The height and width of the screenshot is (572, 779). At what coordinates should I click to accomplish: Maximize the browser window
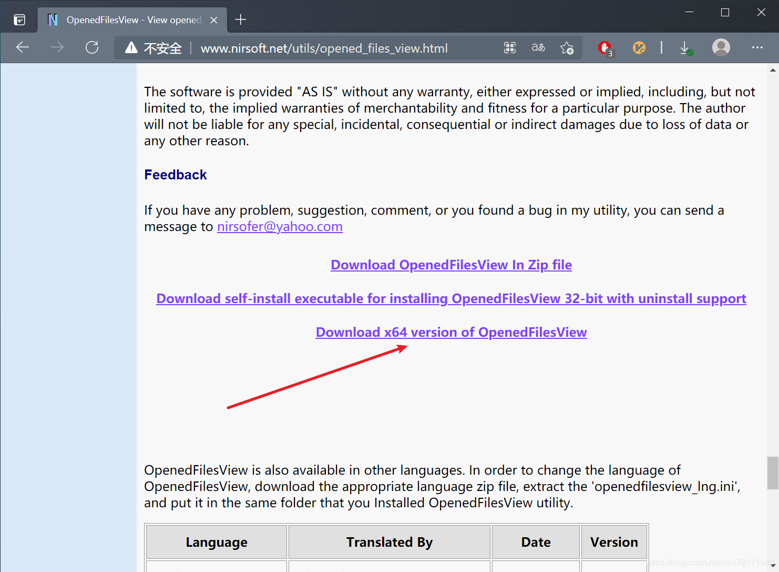(725, 12)
